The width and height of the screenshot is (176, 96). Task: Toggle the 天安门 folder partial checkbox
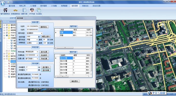7,35
